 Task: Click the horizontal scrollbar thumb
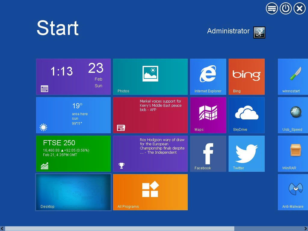click(x=120, y=229)
